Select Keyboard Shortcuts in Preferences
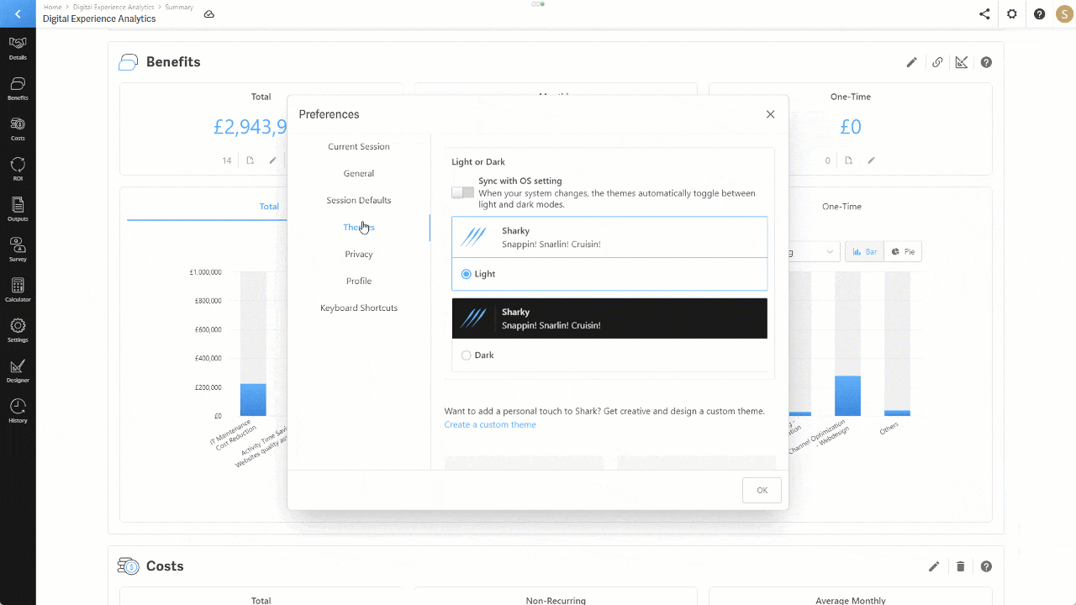This screenshot has width=1076, height=605. tap(358, 308)
